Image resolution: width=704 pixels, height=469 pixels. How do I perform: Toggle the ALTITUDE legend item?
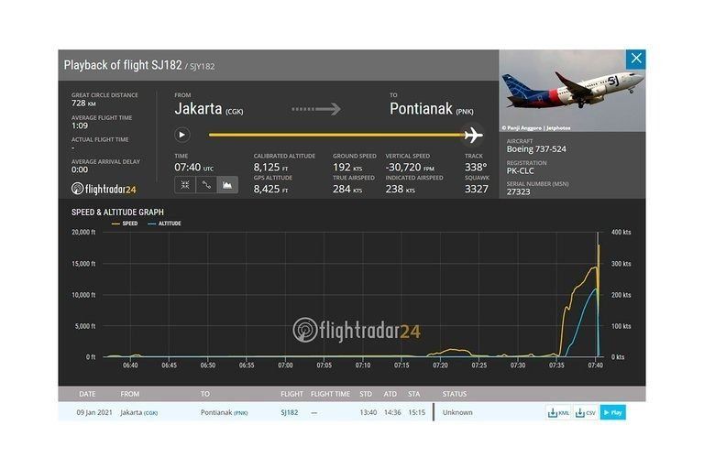coord(165,224)
